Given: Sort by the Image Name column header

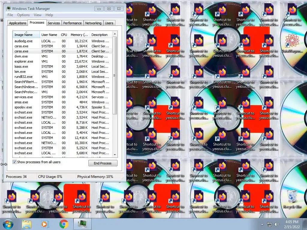Looking at the screenshot, I should [x=26, y=35].
